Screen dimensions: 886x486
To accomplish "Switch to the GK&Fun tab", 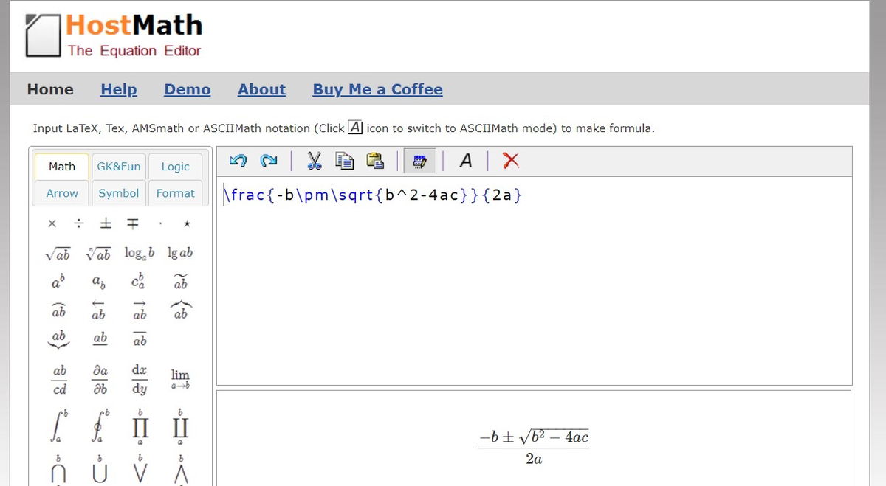I will (x=118, y=166).
